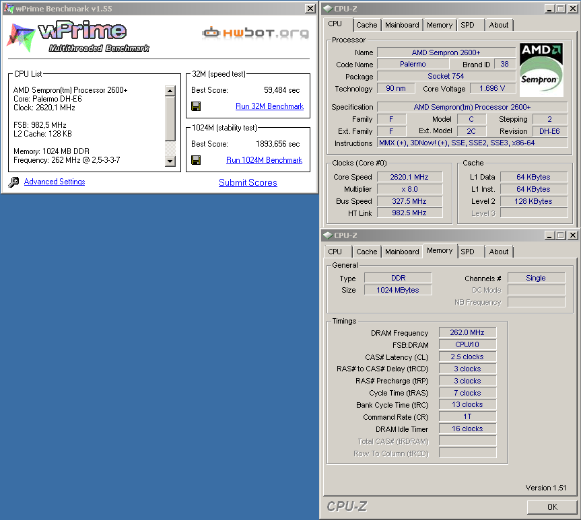Click Bus Speed value 327.5 MHz
Screen dimensions: 581x520
pyautogui.click(x=409, y=201)
